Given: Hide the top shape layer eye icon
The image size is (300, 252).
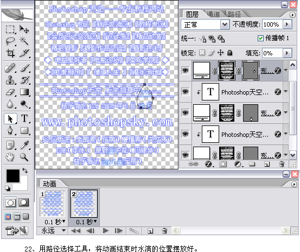Looking at the screenshot, I should coord(185,71).
